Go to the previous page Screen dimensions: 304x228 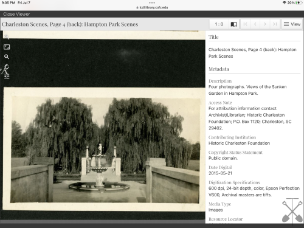255,24
